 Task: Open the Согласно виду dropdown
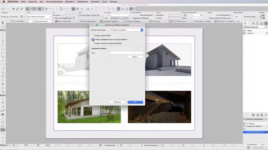coord(251,17)
